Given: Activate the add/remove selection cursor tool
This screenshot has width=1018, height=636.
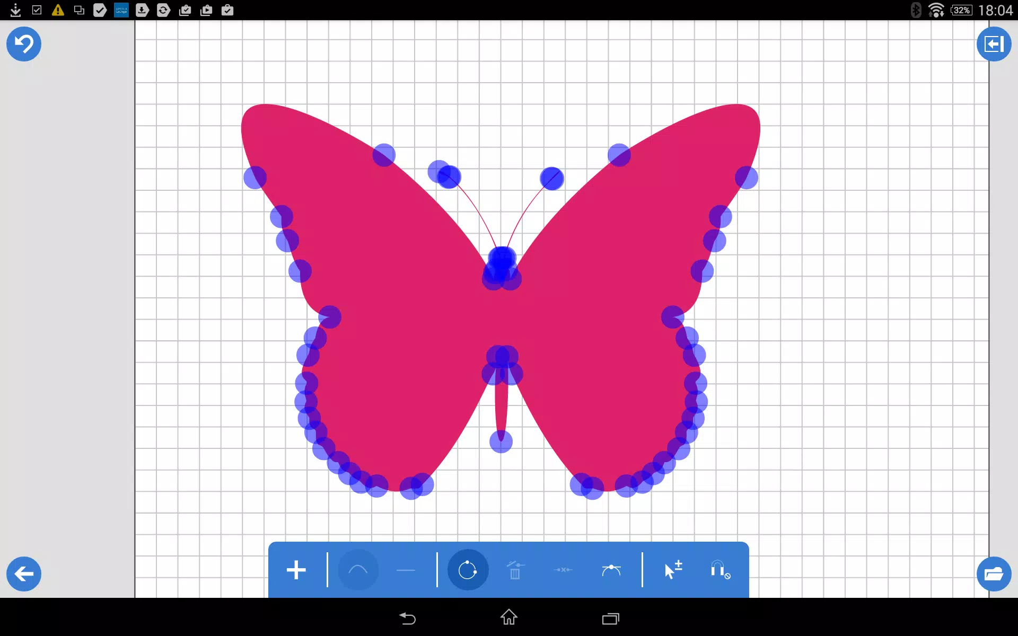Looking at the screenshot, I should click(x=673, y=570).
